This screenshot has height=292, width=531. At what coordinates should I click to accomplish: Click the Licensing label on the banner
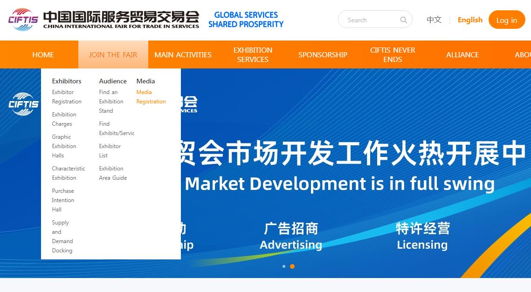tap(422, 244)
